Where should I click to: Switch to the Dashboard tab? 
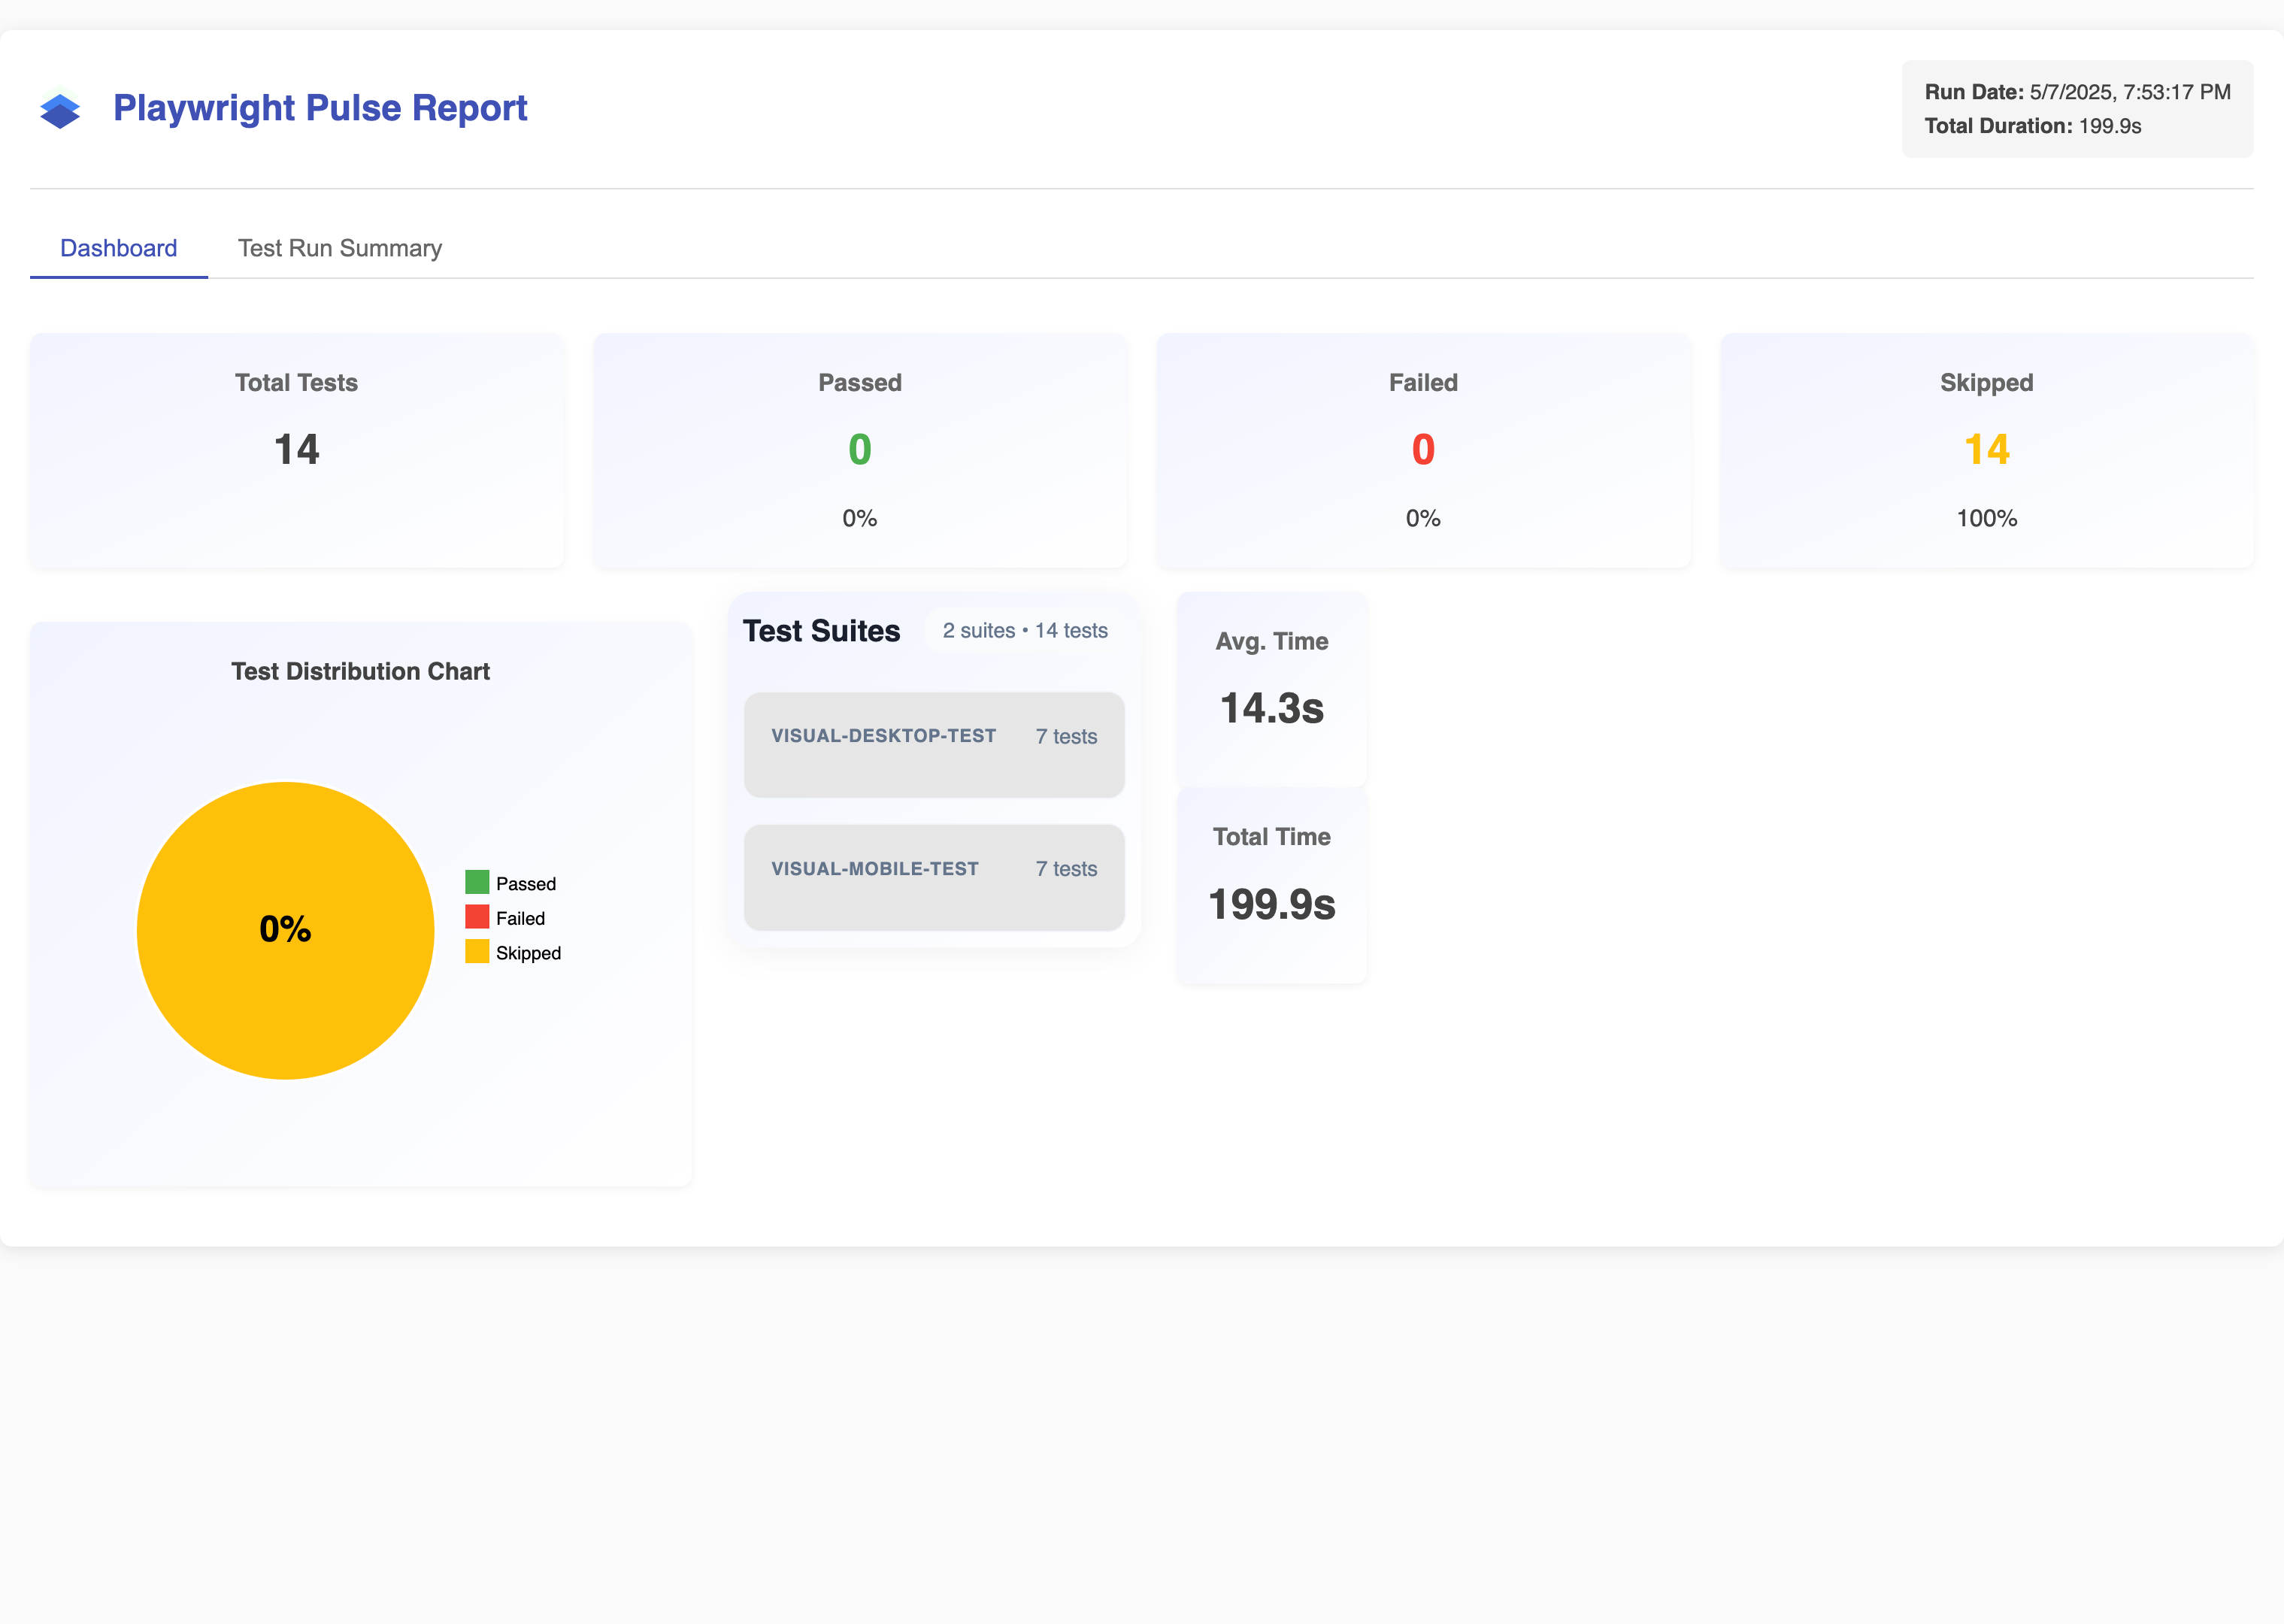[118, 248]
